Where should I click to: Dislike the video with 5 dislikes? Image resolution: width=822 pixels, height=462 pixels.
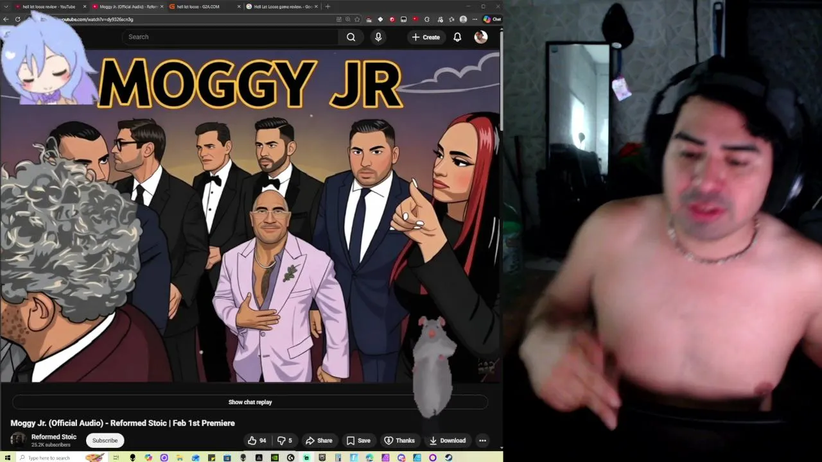coord(284,440)
